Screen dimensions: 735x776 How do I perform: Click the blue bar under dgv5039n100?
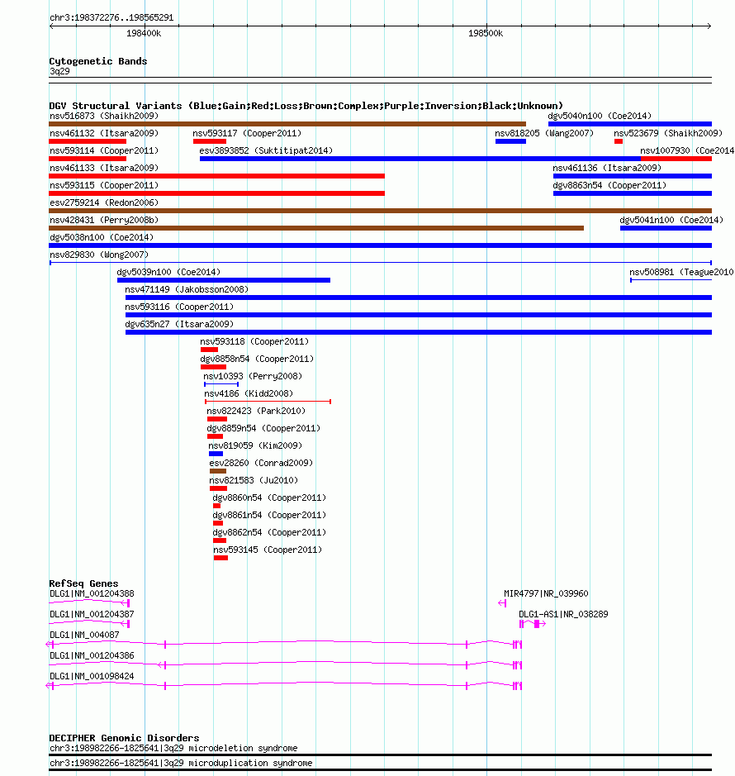tap(224, 280)
